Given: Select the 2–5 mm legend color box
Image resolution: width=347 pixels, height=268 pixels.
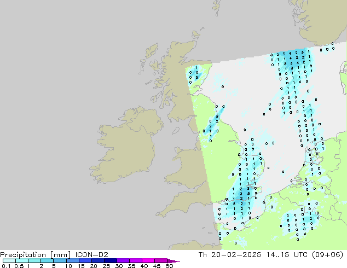Looking at the screenshot, I should point(47,261).
